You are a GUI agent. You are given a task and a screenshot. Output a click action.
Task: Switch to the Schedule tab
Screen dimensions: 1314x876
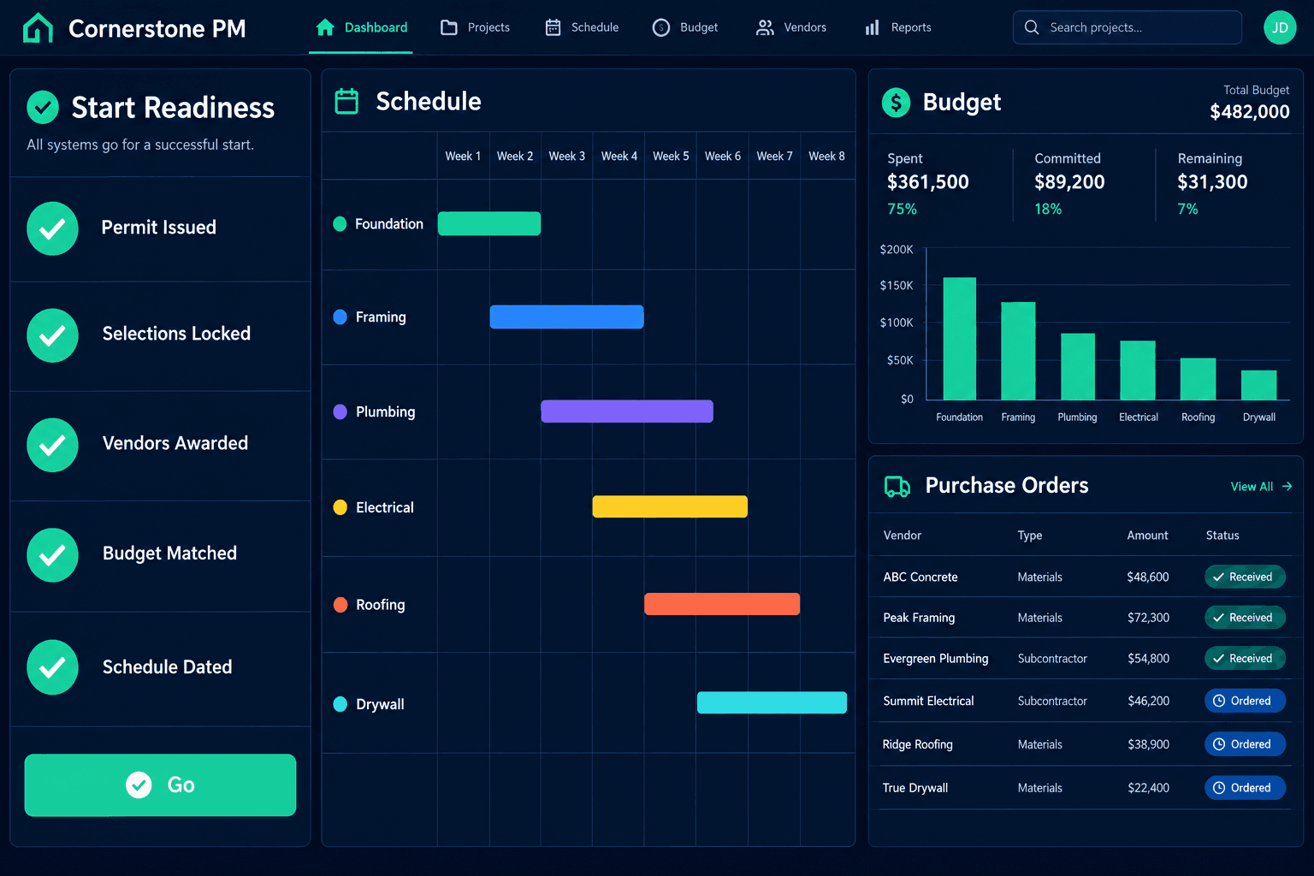[582, 27]
